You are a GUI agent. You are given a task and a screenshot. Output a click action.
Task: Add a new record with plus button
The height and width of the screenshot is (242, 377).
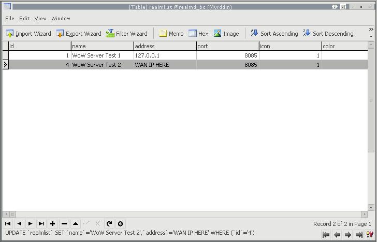[x=52, y=224]
